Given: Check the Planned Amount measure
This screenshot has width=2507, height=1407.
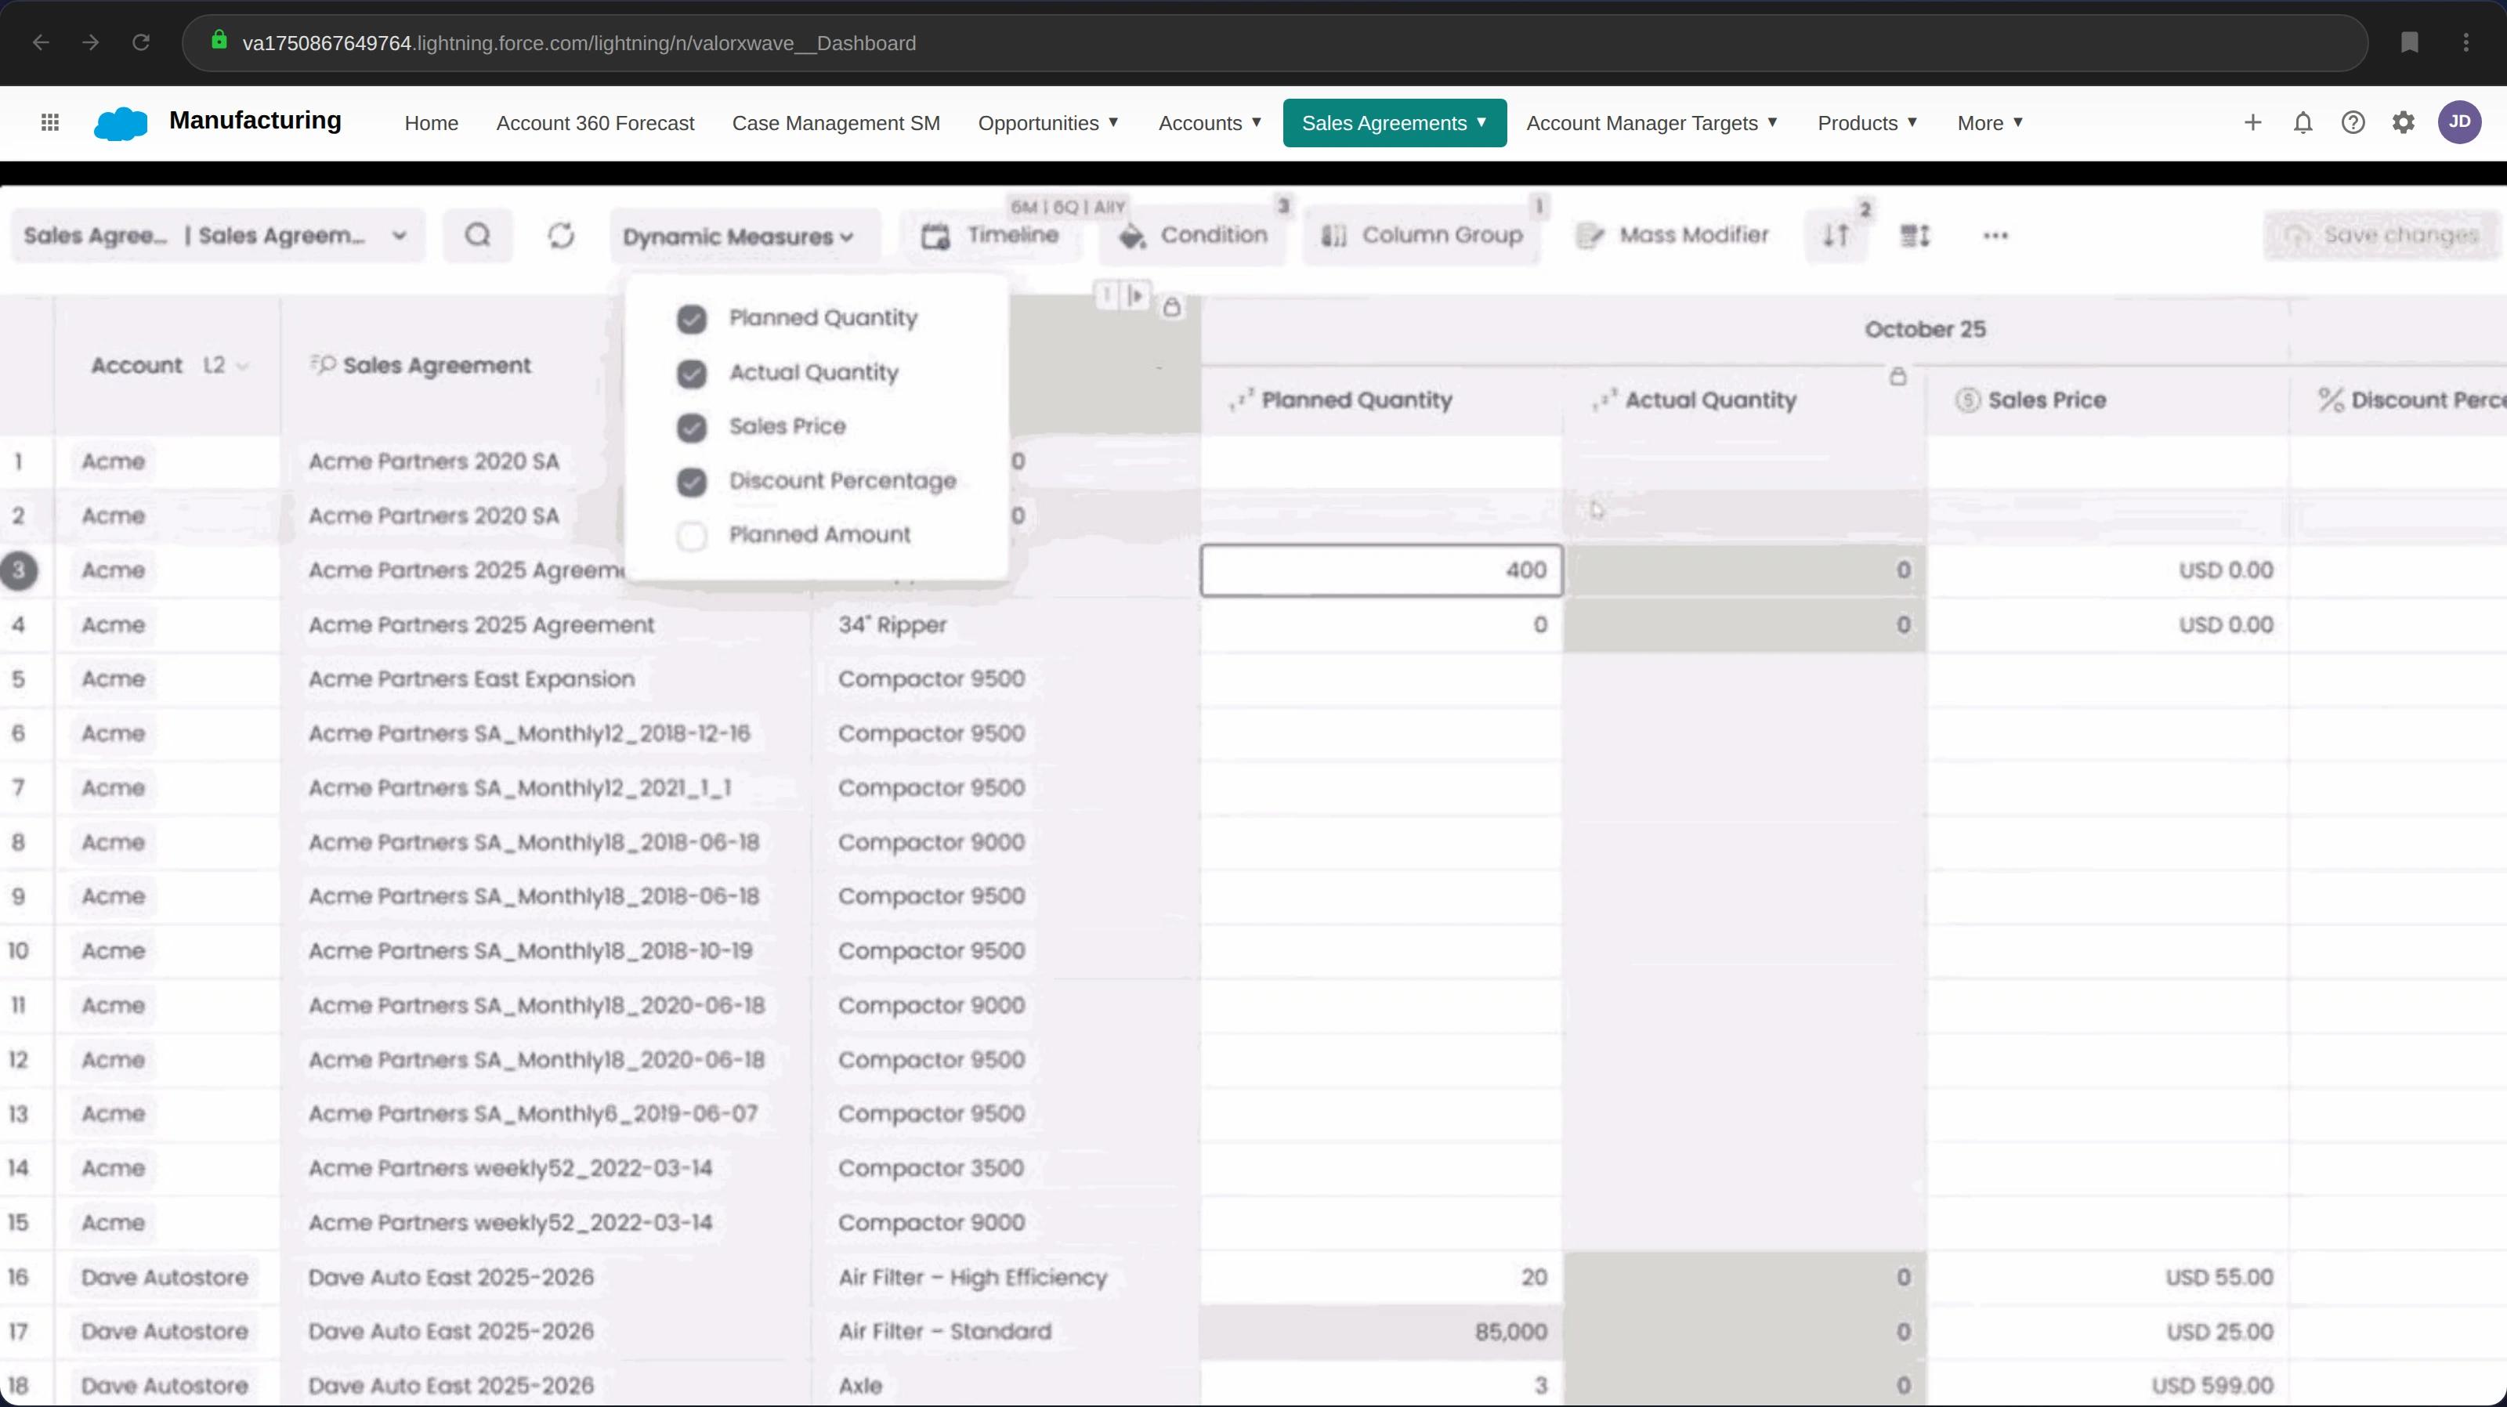Looking at the screenshot, I should coord(692,536).
